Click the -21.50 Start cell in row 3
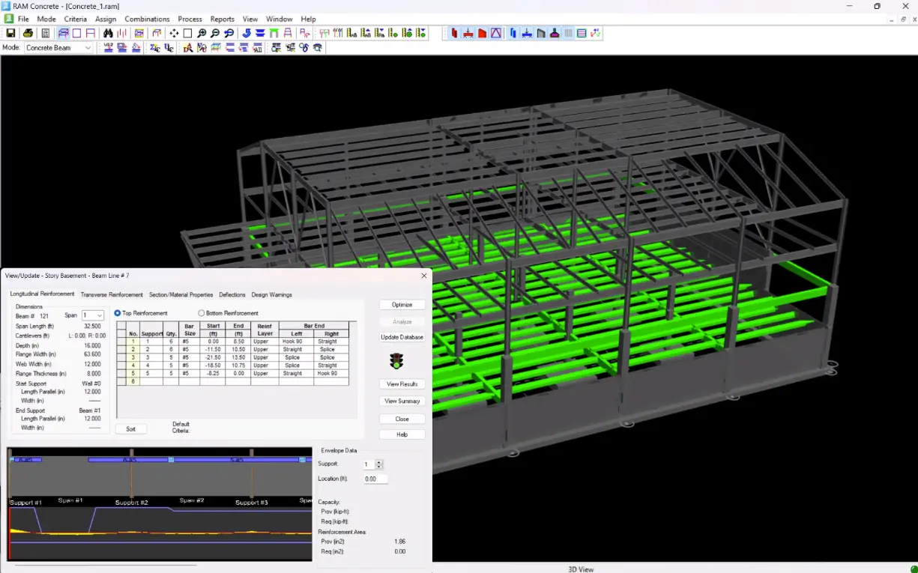This screenshot has height=573, width=918. [x=213, y=357]
